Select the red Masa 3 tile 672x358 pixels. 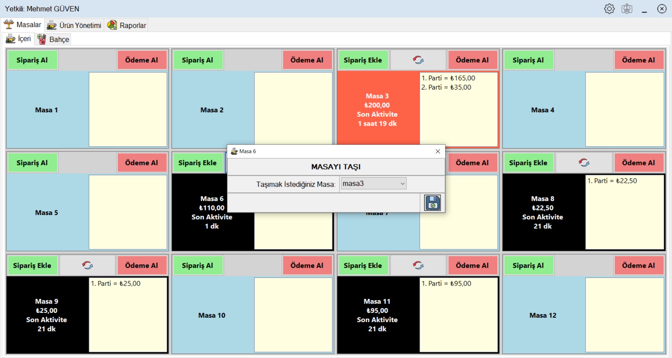(377, 109)
